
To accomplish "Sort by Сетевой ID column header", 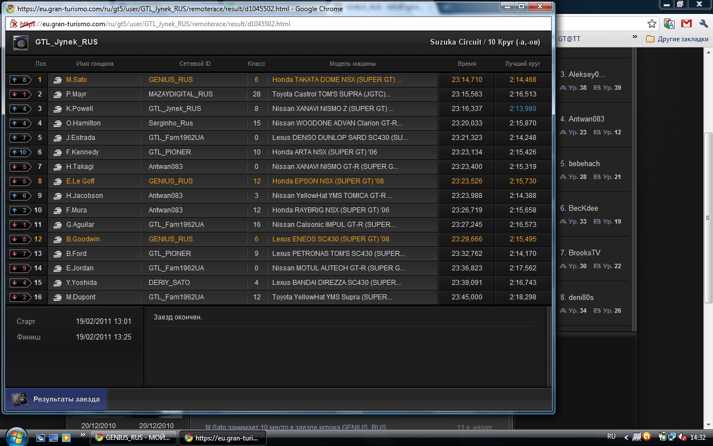I will click(x=195, y=64).
